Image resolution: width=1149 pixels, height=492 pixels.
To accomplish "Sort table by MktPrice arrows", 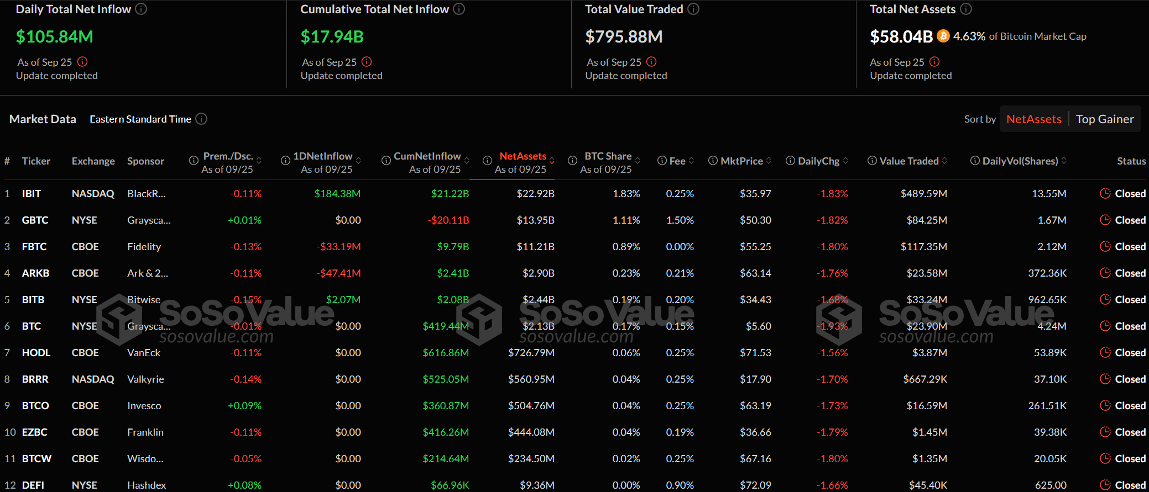I will coord(769,161).
